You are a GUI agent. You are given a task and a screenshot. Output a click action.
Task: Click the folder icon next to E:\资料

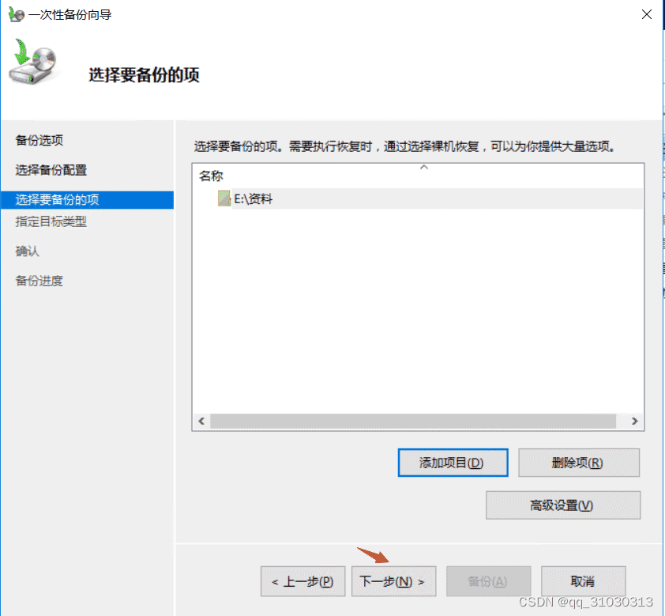[x=224, y=198]
